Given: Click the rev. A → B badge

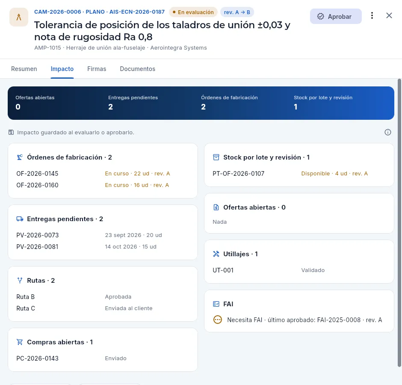Looking at the screenshot, I should pyautogui.click(x=237, y=12).
